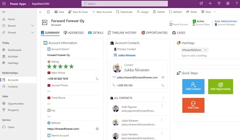Call contact via phone icon beside +358 555 555

(163, 86)
